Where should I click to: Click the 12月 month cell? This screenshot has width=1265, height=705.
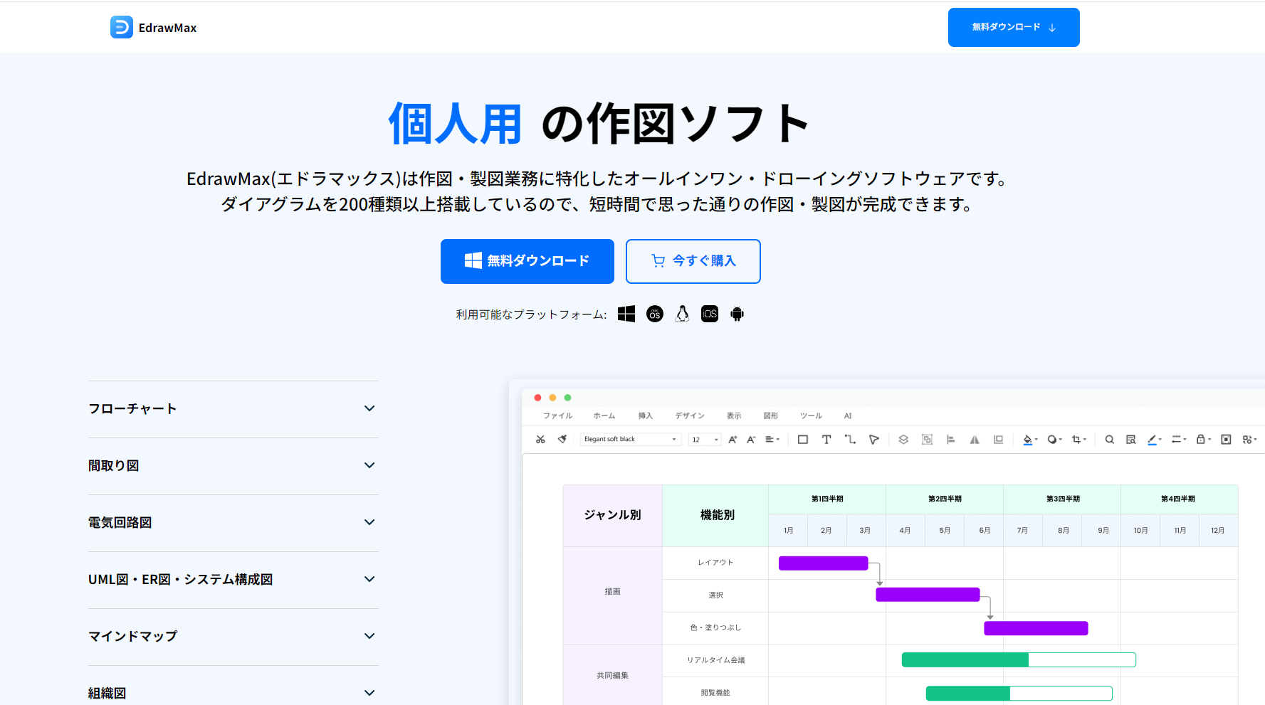pos(1218,531)
